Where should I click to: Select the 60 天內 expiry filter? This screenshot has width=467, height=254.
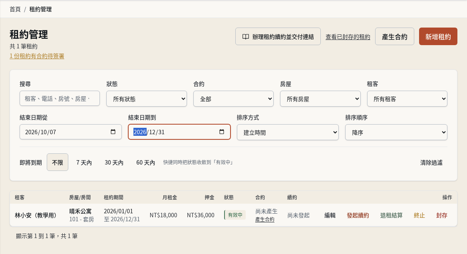pos(146,162)
